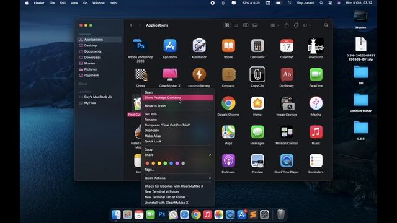Image resolution: width=397 pixels, height=223 pixels.
Task: Select the QuickTime Player app icon
Action: coord(287,160)
